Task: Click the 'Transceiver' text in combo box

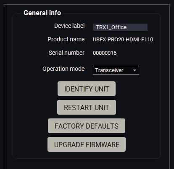Action: (x=109, y=70)
